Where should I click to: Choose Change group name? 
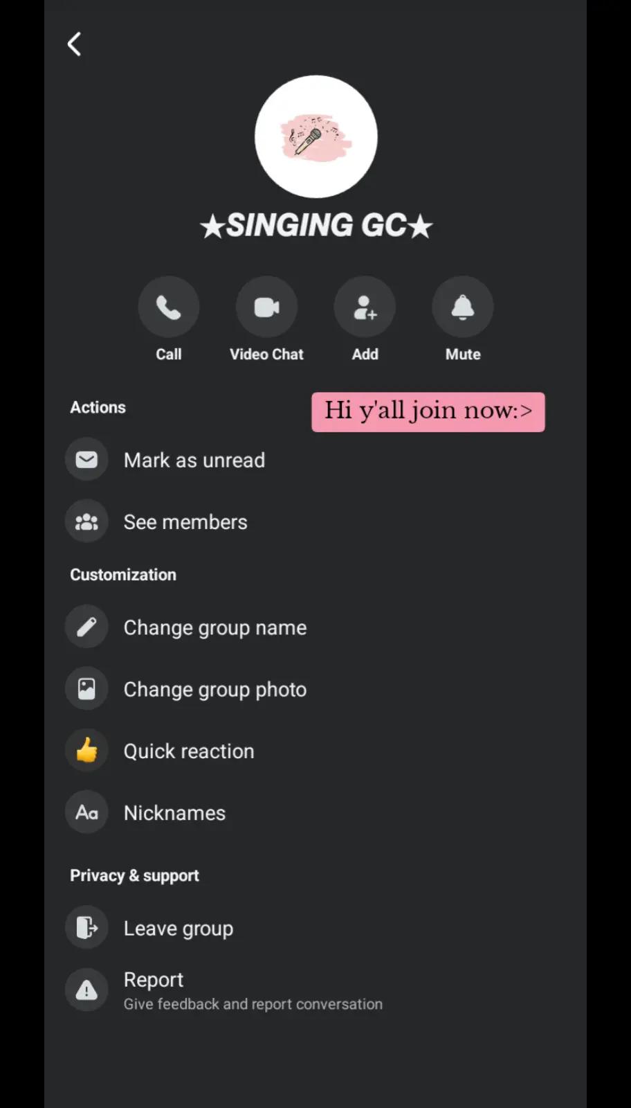(215, 628)
